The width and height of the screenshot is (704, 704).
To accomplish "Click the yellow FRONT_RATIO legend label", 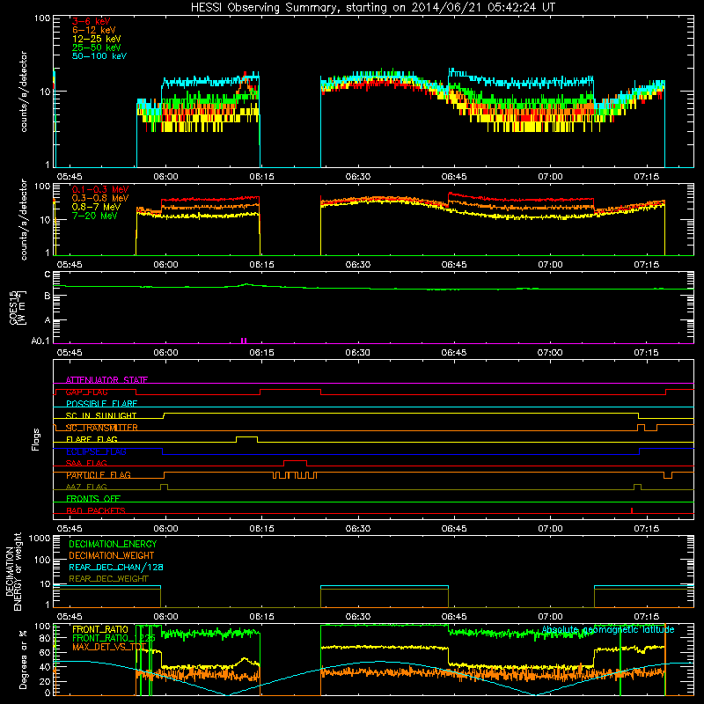I will [100, 629].
